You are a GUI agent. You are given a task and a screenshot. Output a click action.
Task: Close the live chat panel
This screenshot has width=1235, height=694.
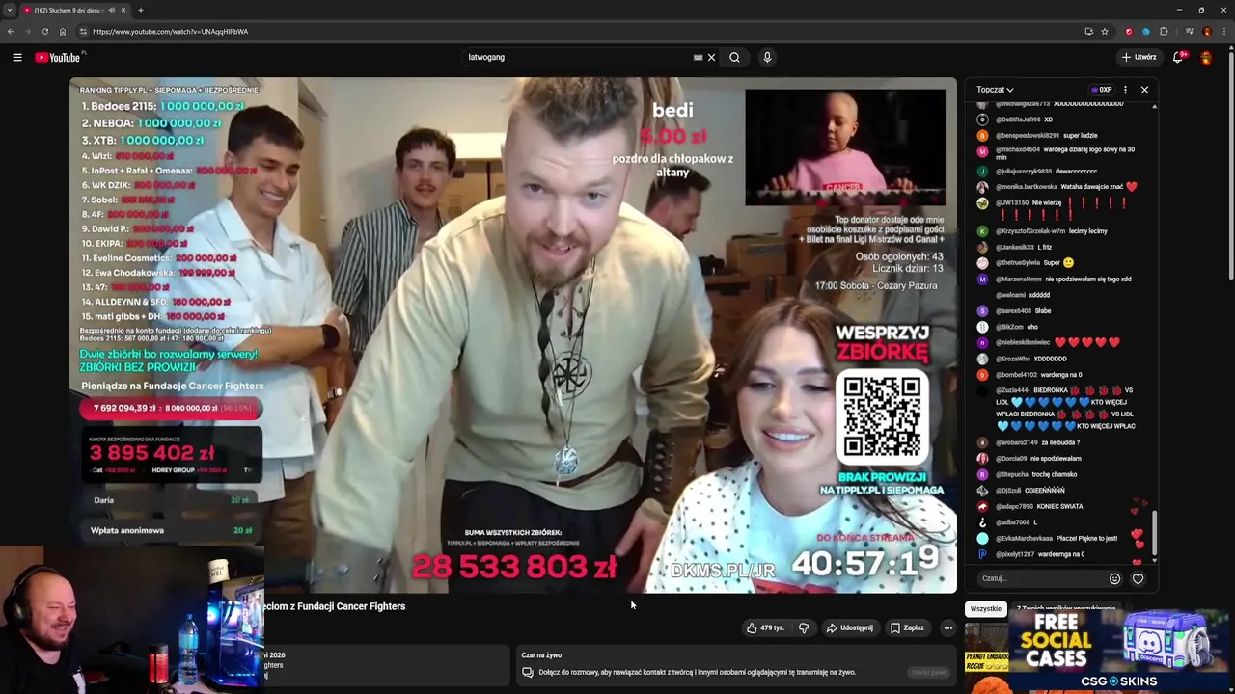click(x=1144, y=90)
